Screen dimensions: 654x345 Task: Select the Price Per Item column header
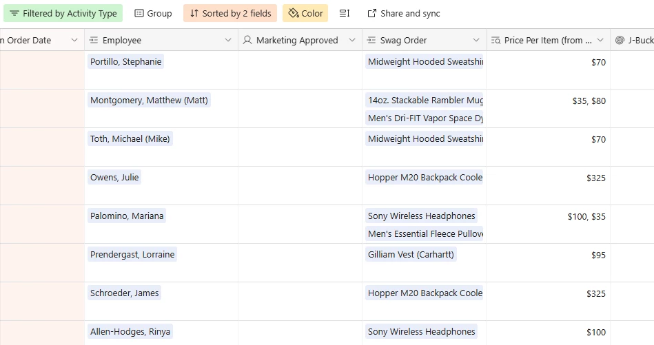coord(548,40)
